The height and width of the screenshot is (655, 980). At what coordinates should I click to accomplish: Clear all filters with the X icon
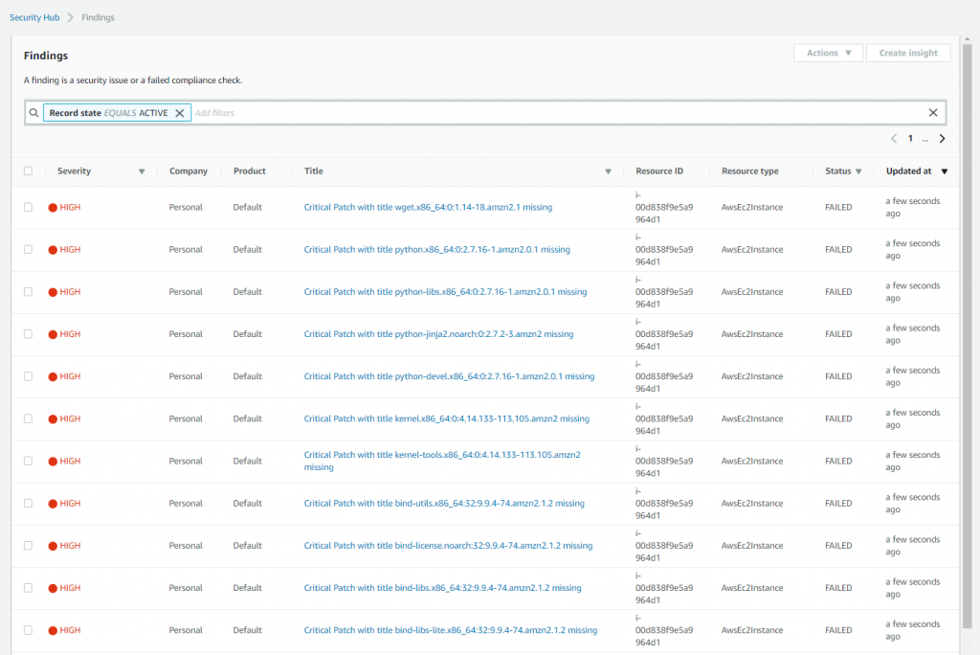[x=933, y=112]
